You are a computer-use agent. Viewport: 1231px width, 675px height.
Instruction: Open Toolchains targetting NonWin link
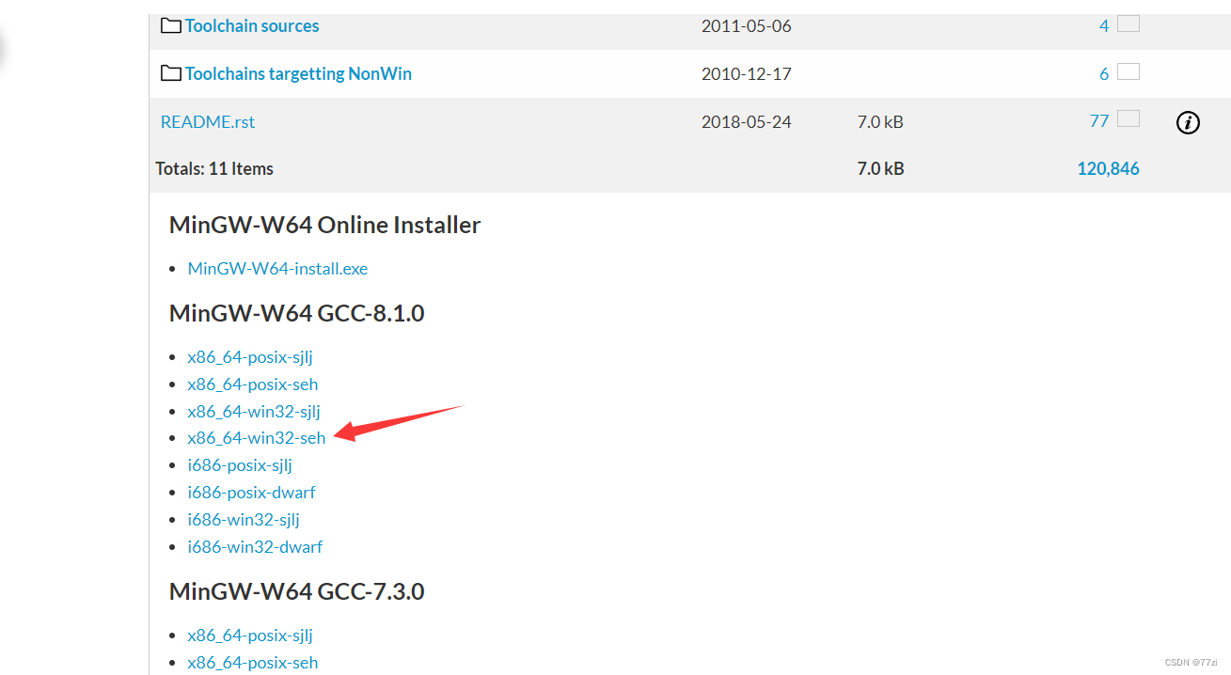tap(298, 73)
